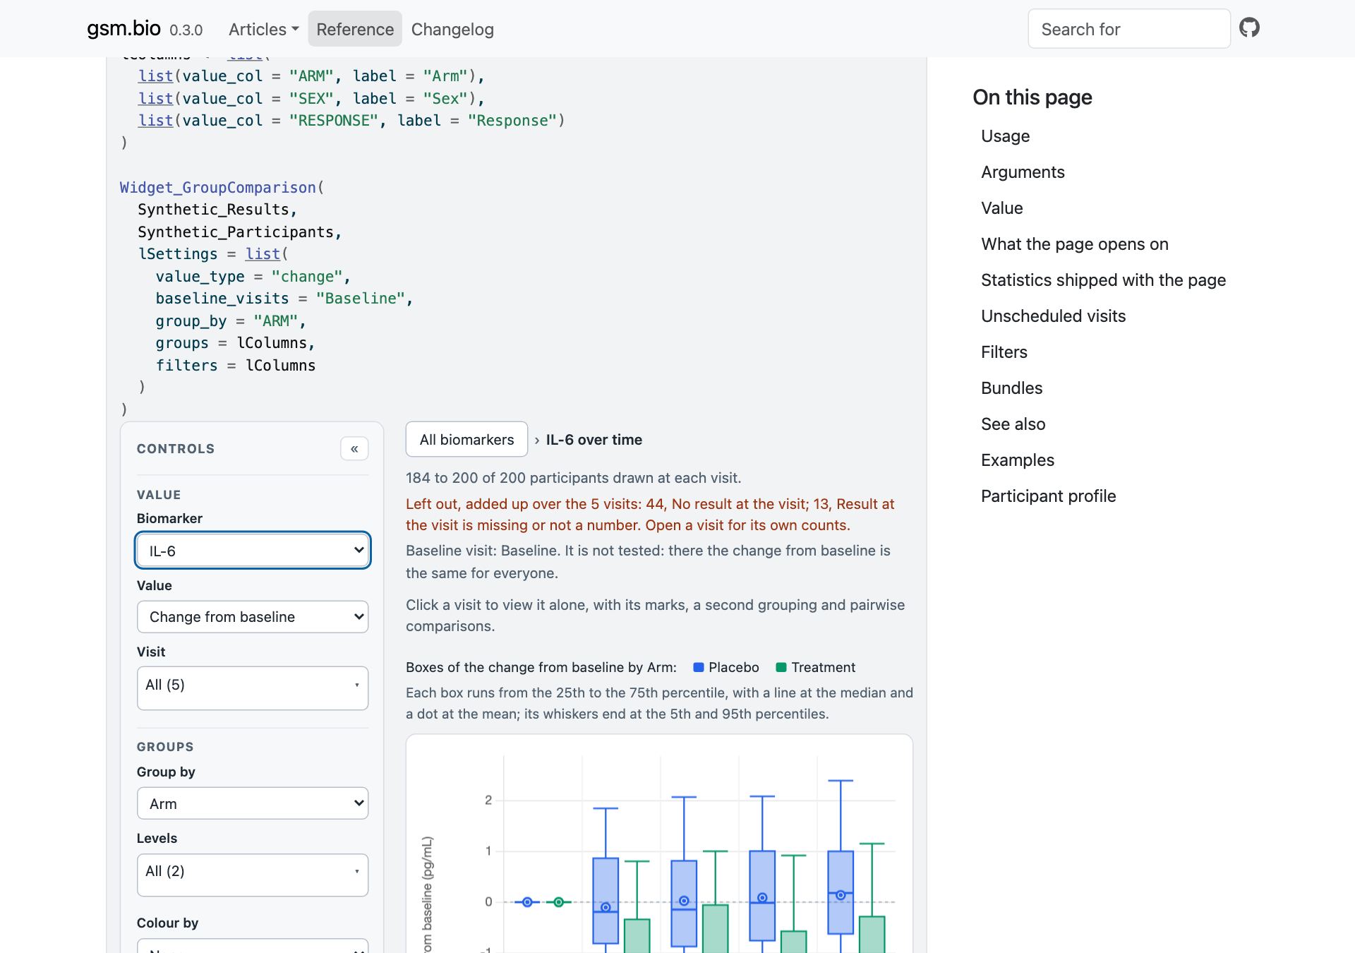The width and height of the screenshot is (1355, 953).
Task: Open the Widget_GroupComparison function link
Action: coord(217,188)
